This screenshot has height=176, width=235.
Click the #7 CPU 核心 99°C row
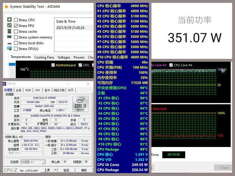[123, 129]
